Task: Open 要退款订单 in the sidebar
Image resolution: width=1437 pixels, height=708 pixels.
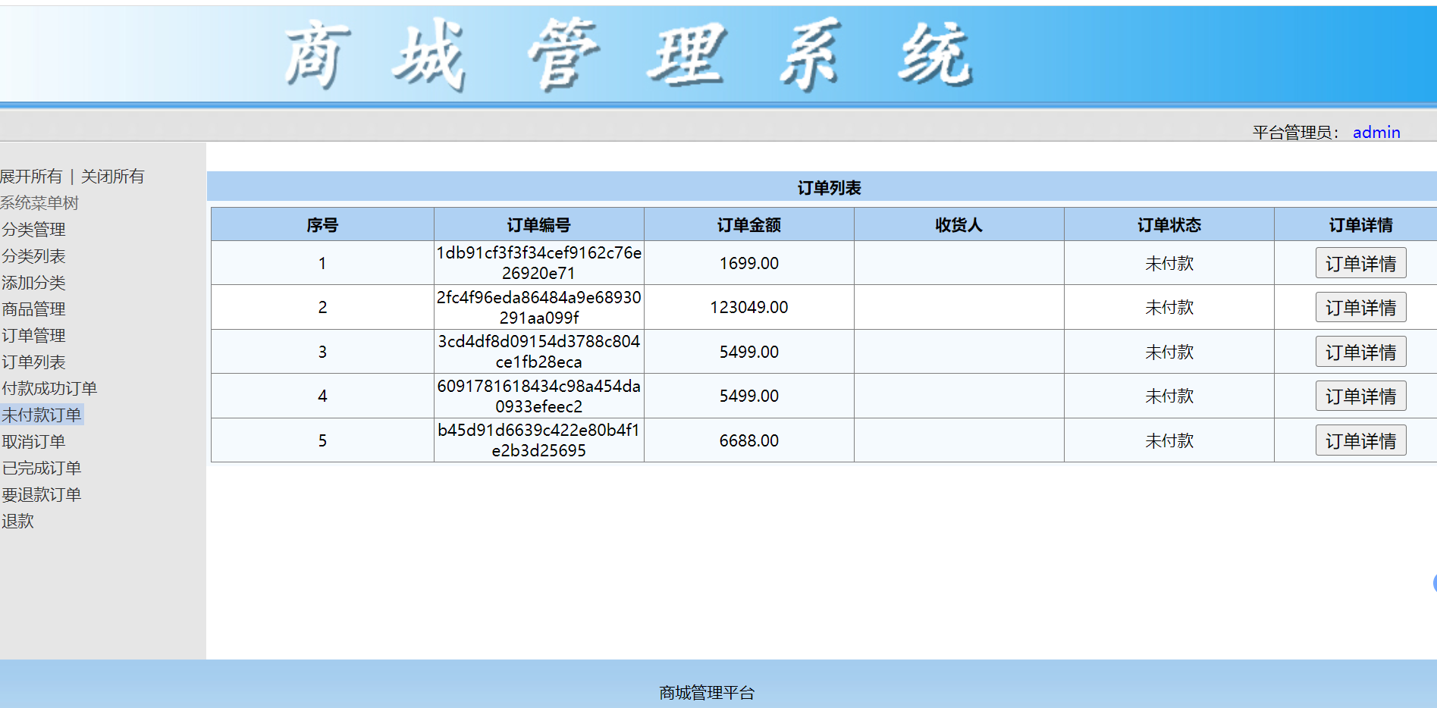Action: (42, 495)
